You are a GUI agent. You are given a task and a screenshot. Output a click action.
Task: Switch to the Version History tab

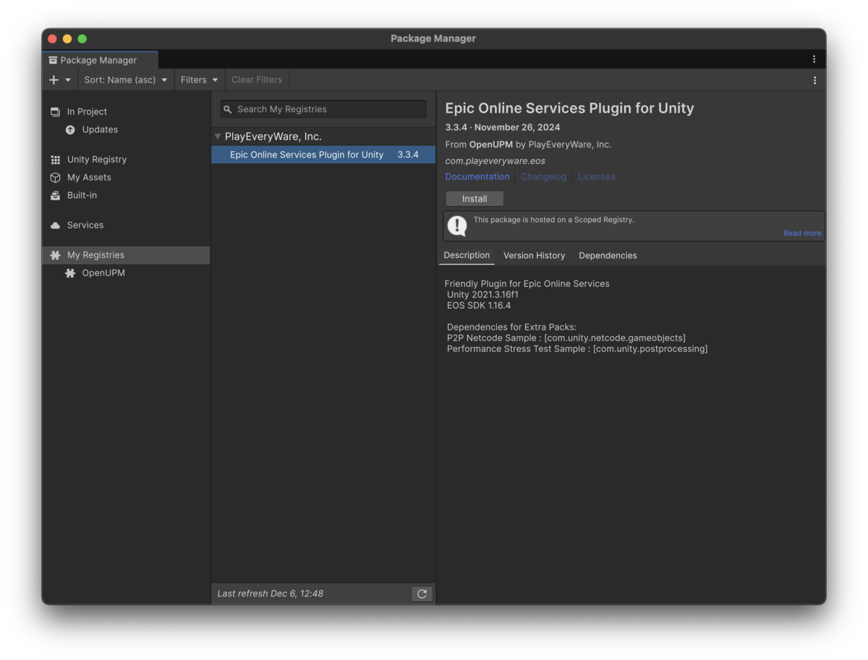[x=534, y=255]
